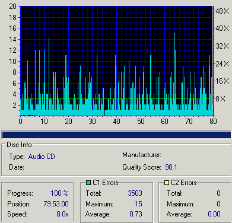Click the C1 Errors total 3503
The height and width of the screenshot is (223, 232).
[x=135, y=193]
